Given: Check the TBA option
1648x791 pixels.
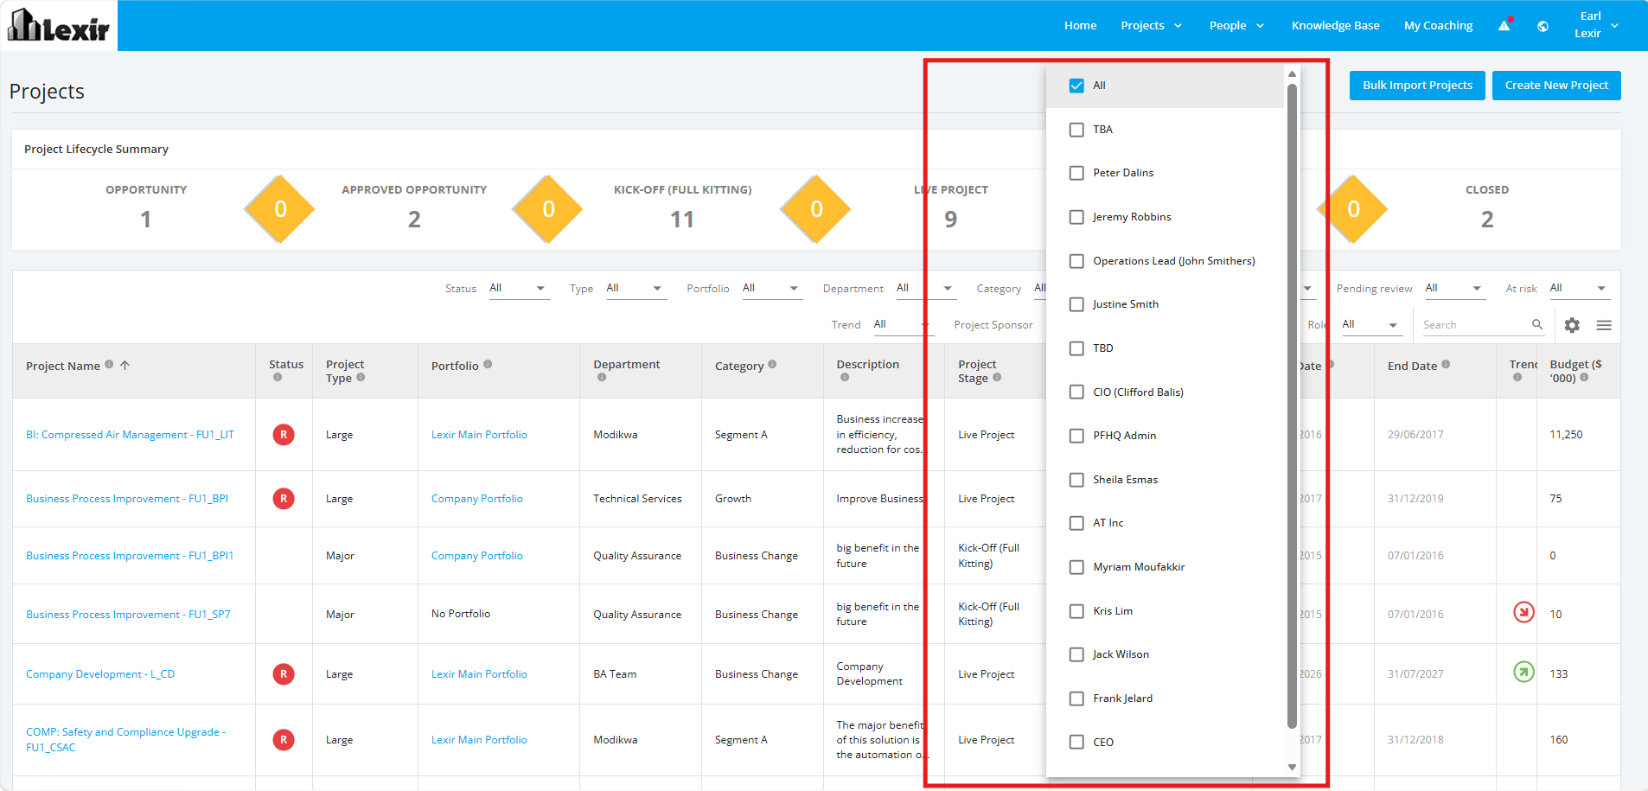Looking at the screenshot, I should pos(1076,130).
